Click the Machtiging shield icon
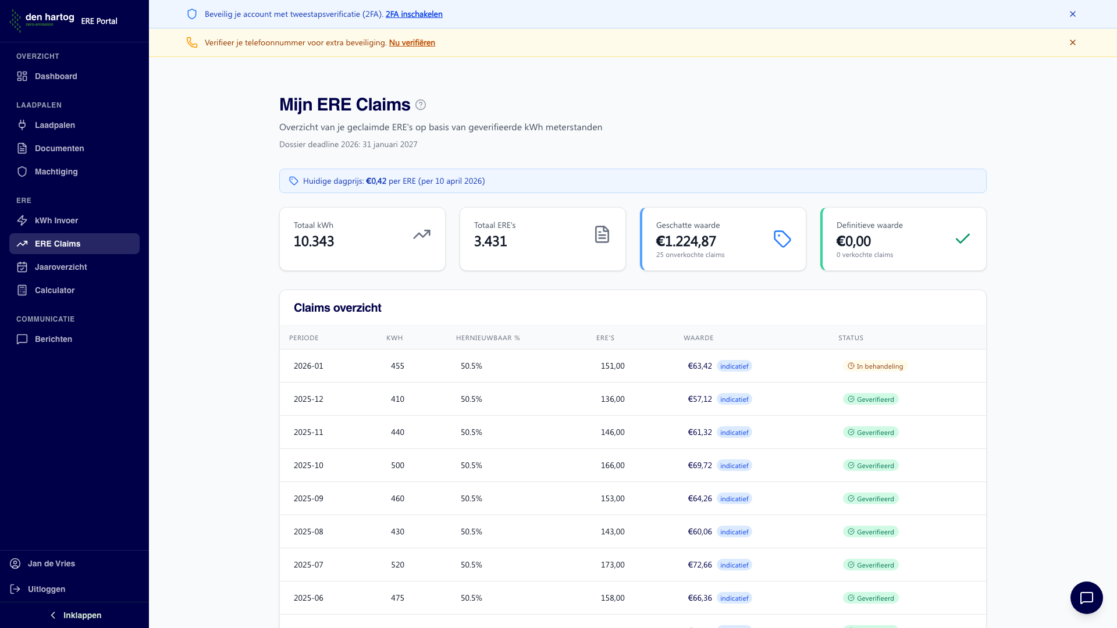The height and width of the screenshot is (628, 1117). 22,172
